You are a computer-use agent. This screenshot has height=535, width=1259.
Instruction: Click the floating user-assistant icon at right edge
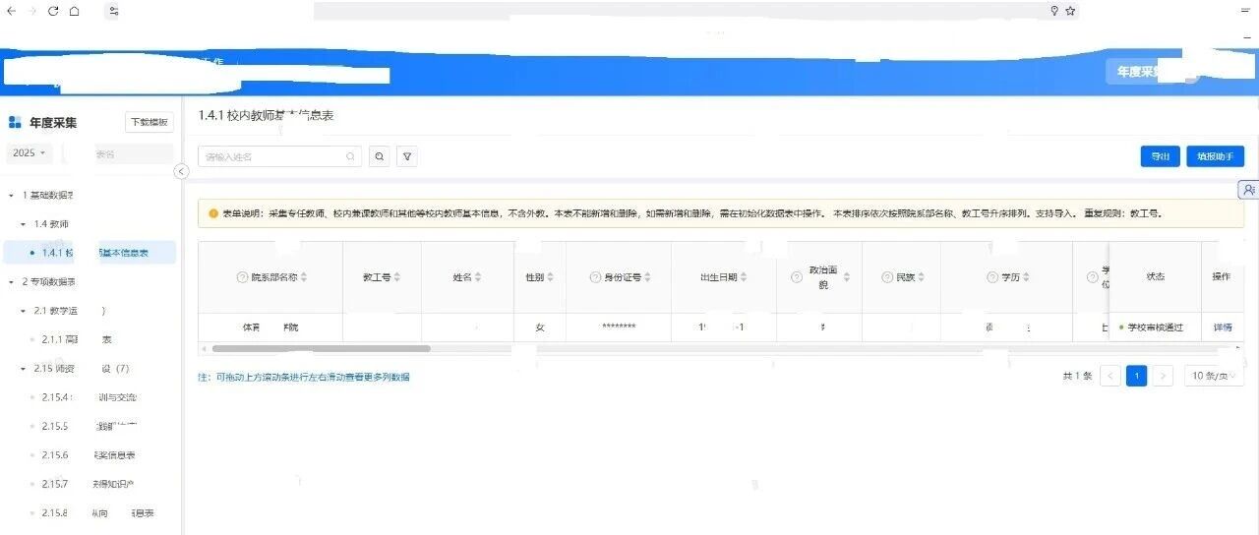1248,189
